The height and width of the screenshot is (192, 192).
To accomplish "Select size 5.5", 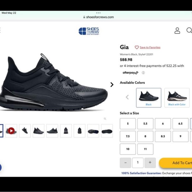I will point(145,124).
